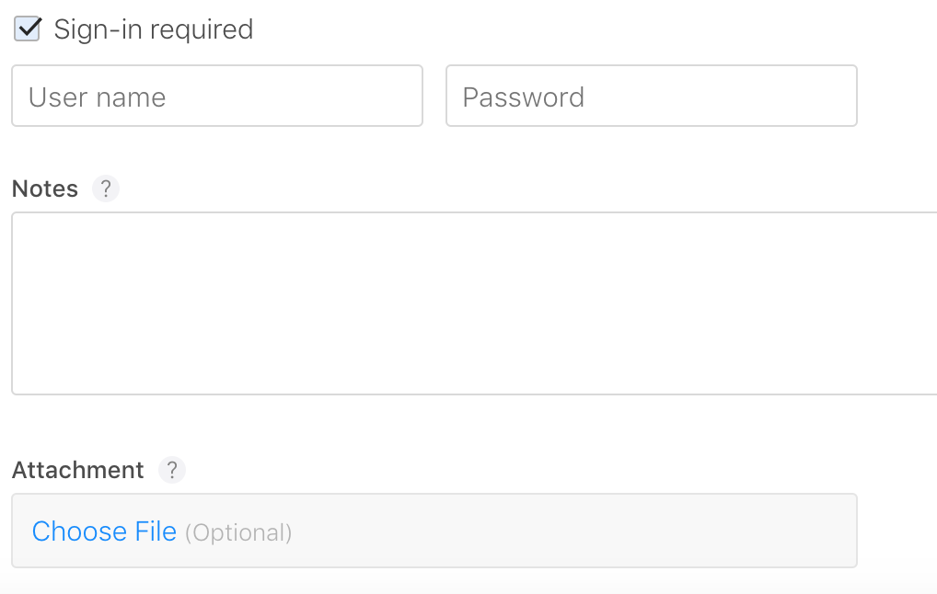
Task: Focus the Password input field
Action: (x=652, y=96)
